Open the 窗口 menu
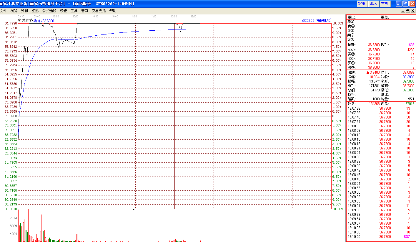416x242 pixels. pyautogui.click(x=84, y=11)
